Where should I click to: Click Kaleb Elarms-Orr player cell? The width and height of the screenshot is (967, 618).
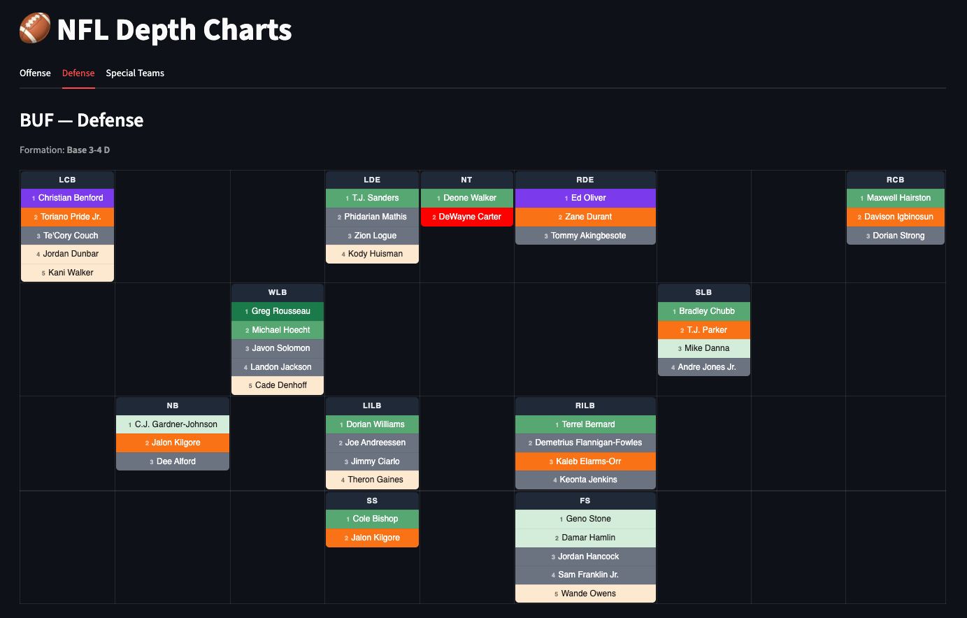(x=585, y=461)
